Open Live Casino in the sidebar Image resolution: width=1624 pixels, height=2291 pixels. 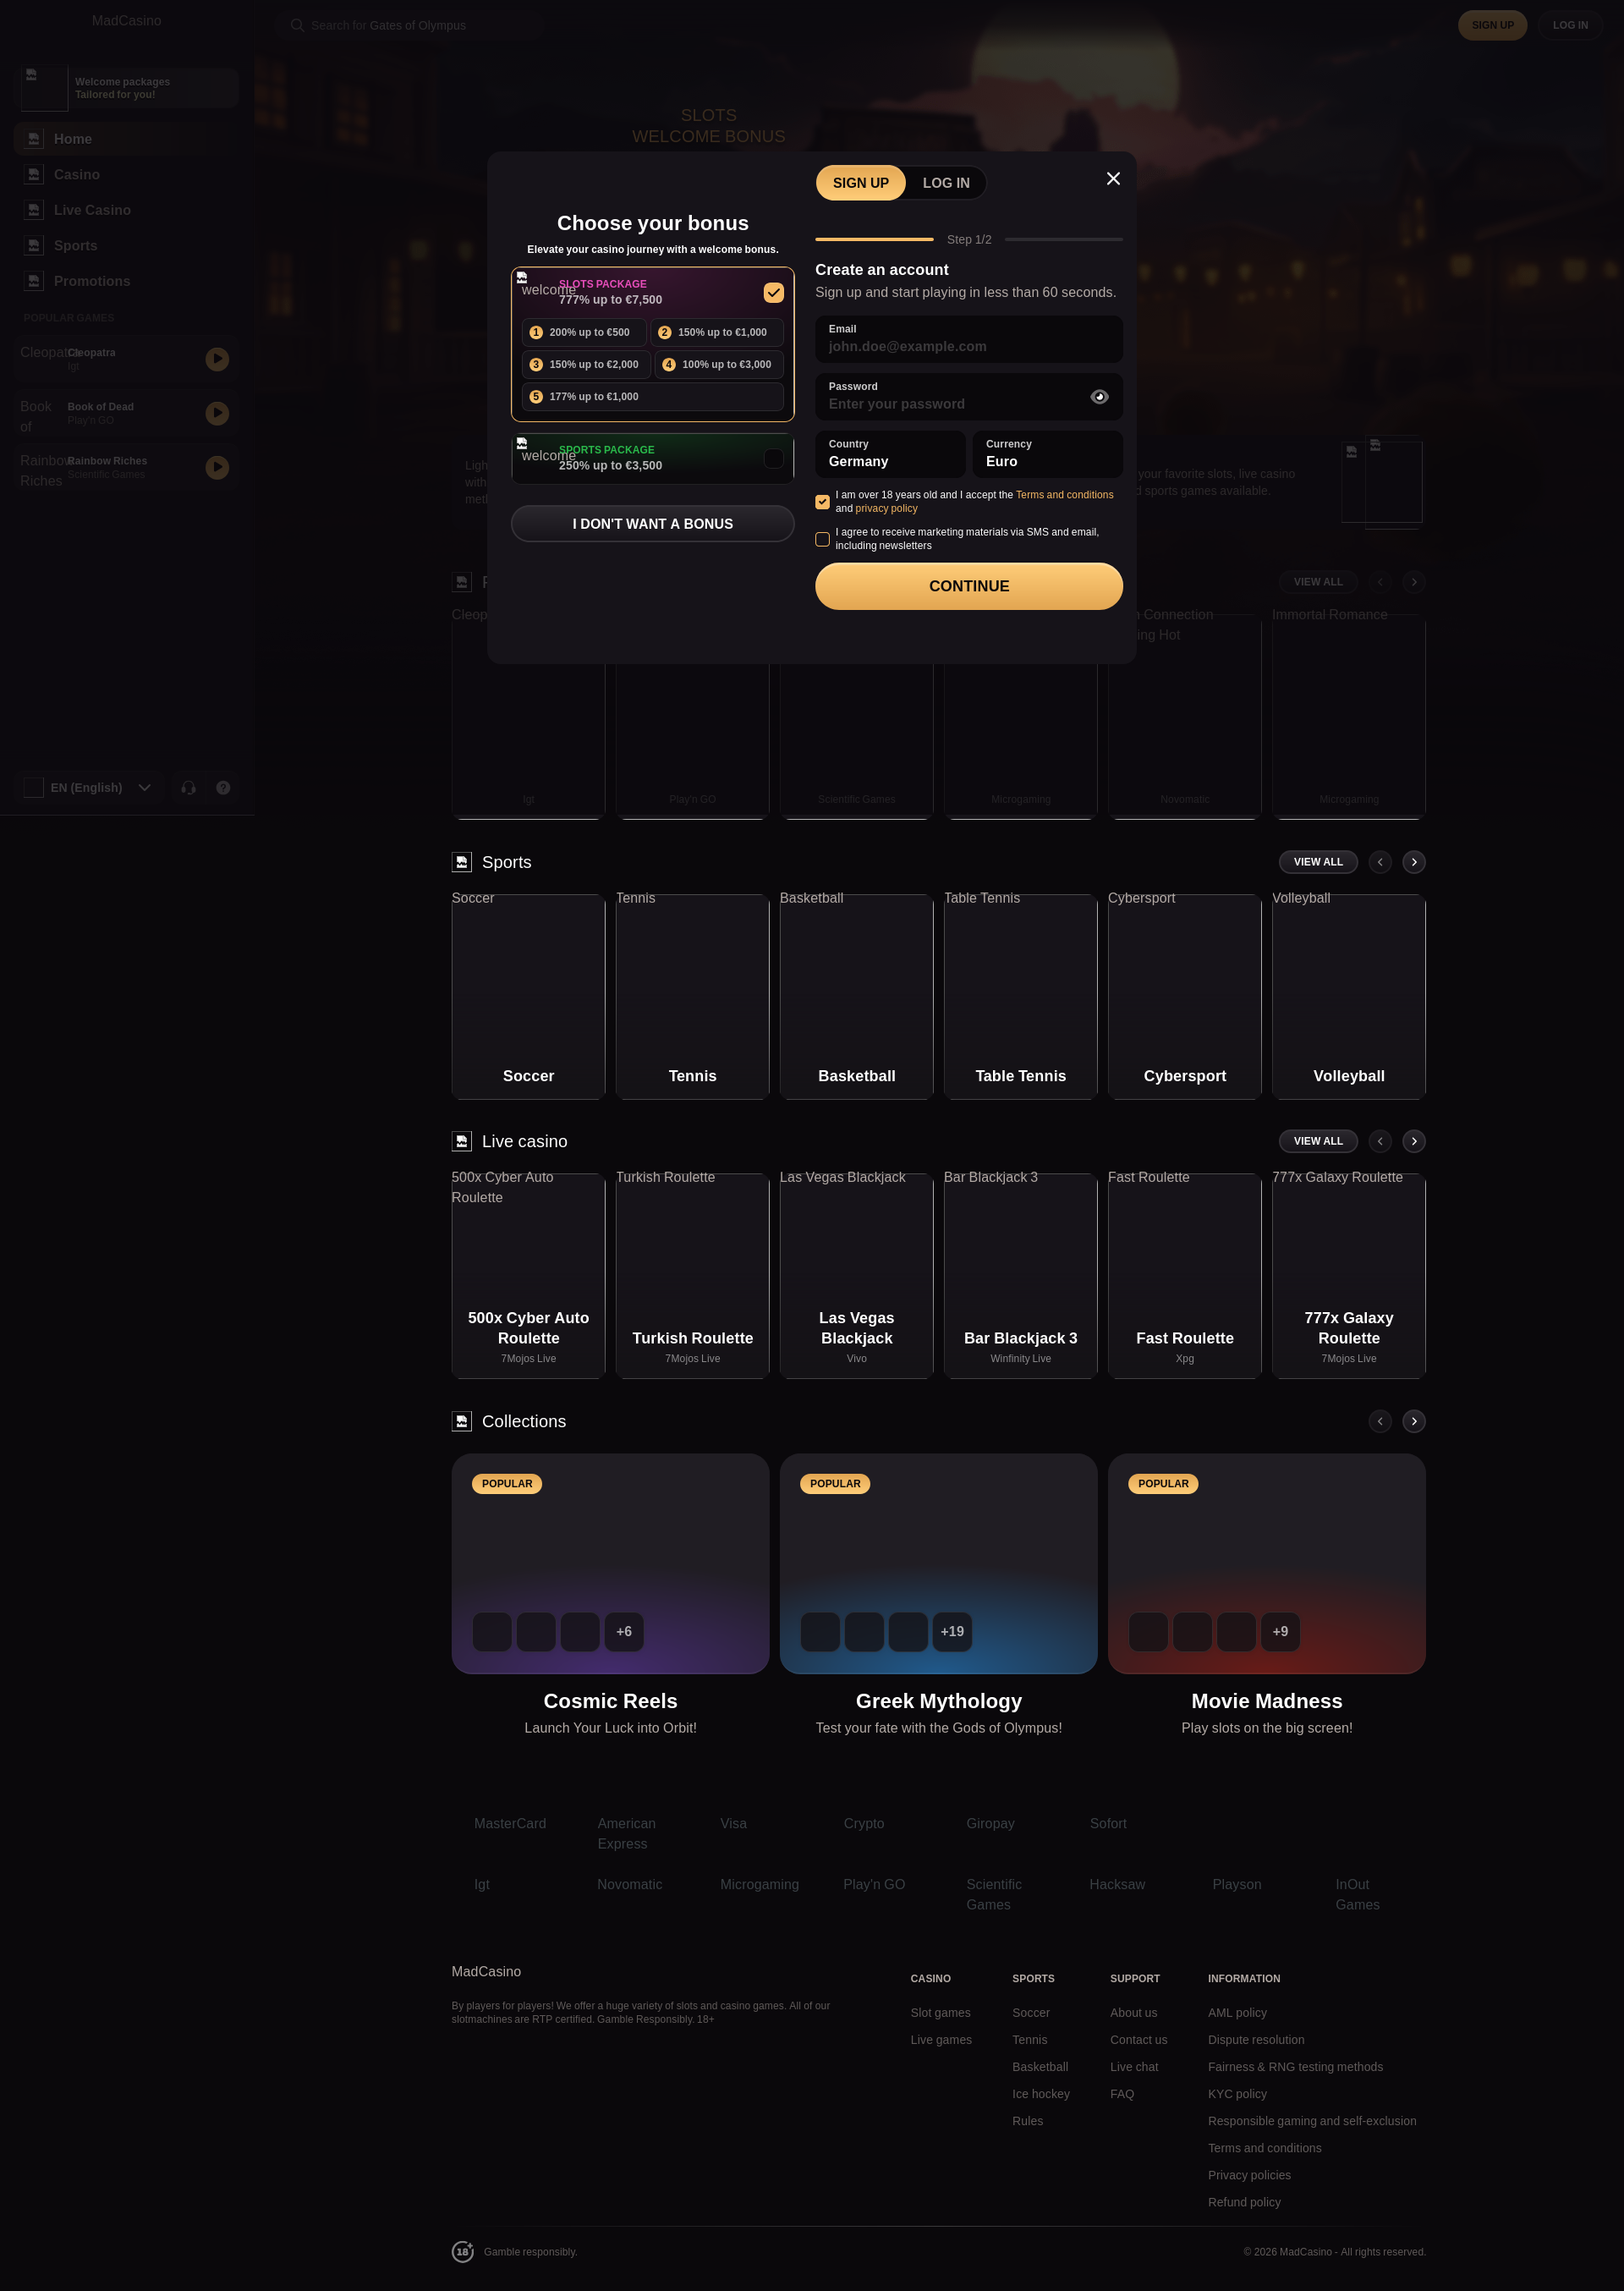tap(126, 210)
